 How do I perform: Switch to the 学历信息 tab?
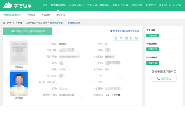pyautogui.click(x=31, y=15)
